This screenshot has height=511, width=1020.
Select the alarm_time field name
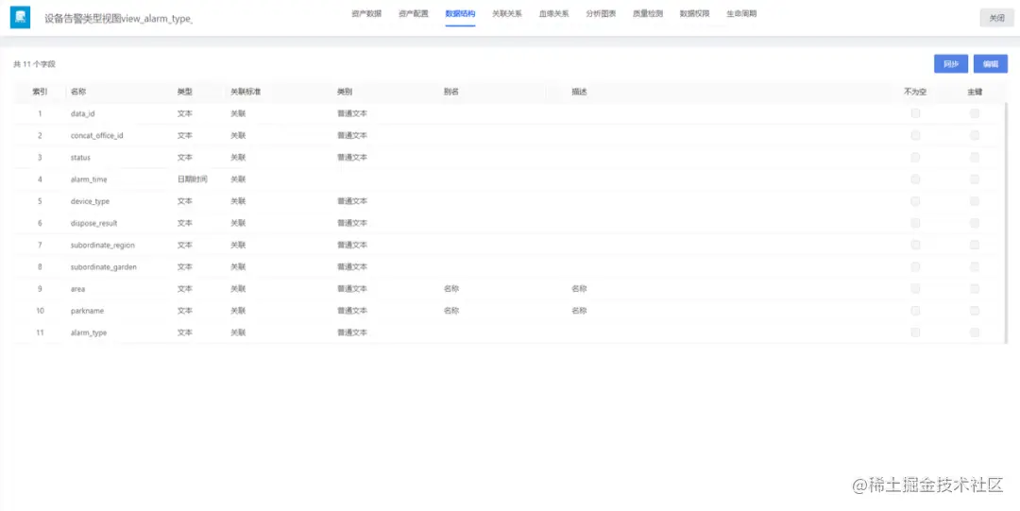point(89,179)
